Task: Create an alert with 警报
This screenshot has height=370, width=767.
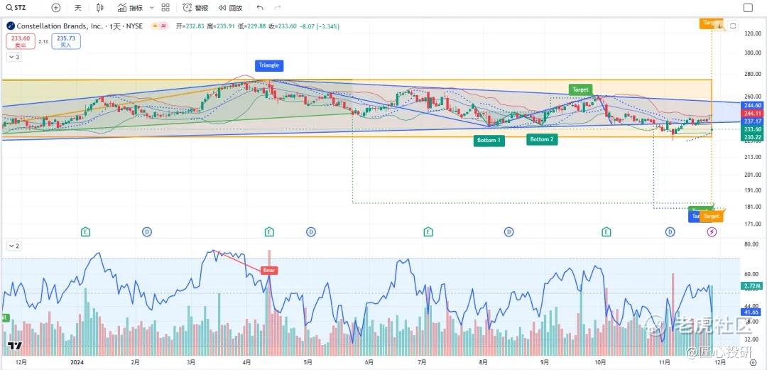Action: pos(196,8)
